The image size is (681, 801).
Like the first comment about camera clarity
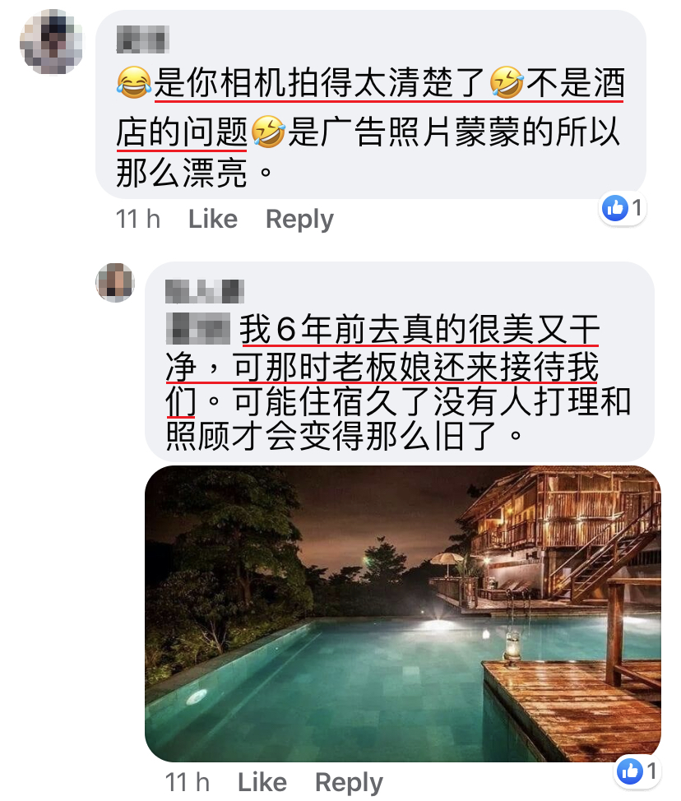coord(212,219)
